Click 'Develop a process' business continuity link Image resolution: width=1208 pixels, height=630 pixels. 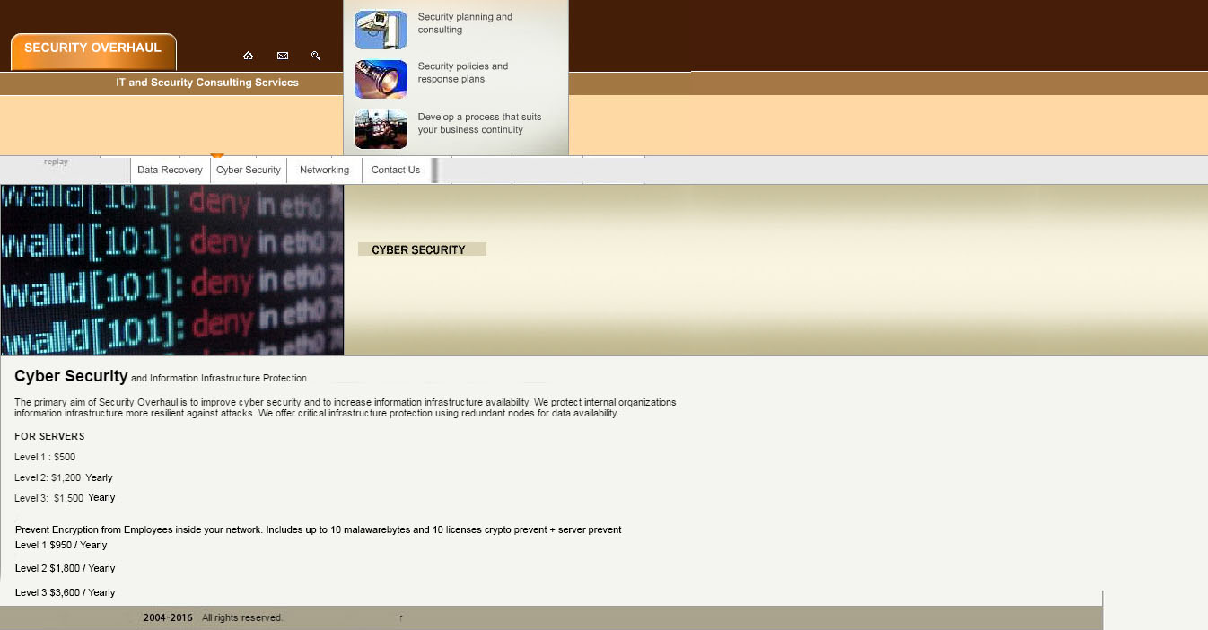(479, 123)
